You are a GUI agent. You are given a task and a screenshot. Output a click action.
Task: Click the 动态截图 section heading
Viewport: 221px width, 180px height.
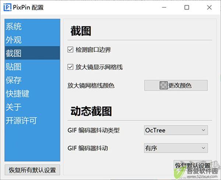point(91,111)
